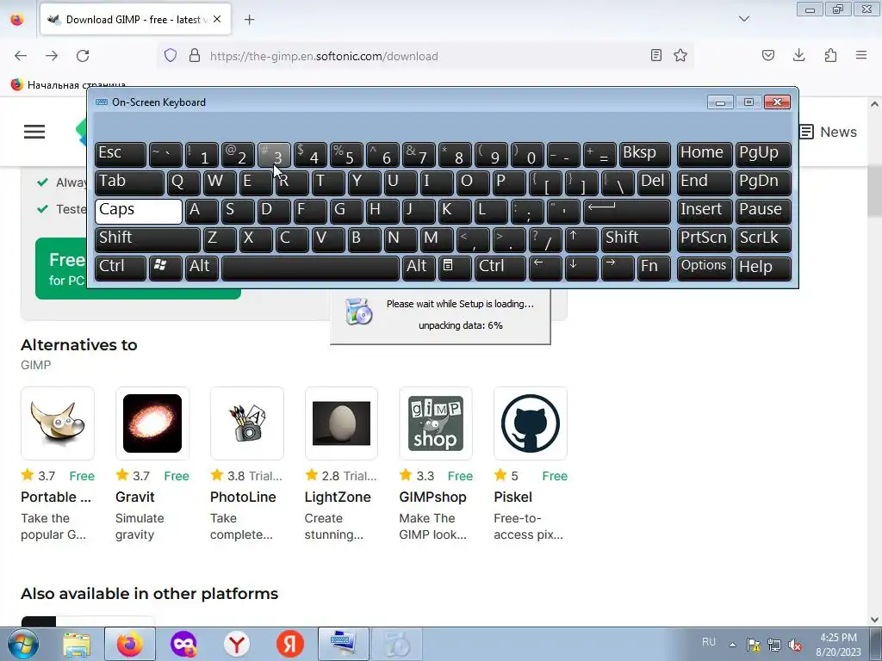This screenshot has width=882, height=661.
Task: Toggle the Fn key on keyboard
Action: 655,268
